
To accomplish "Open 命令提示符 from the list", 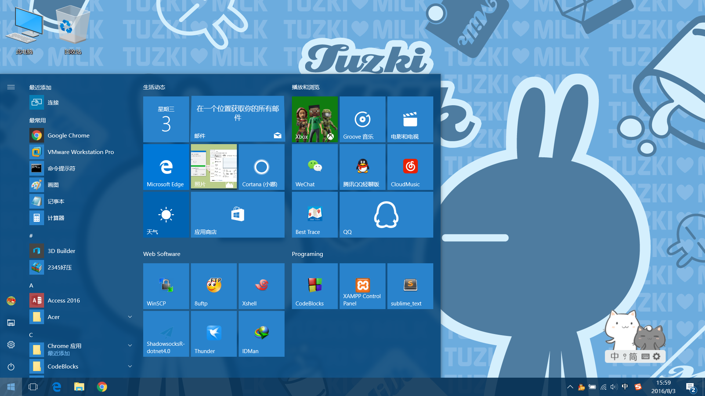I will [82, 168].
